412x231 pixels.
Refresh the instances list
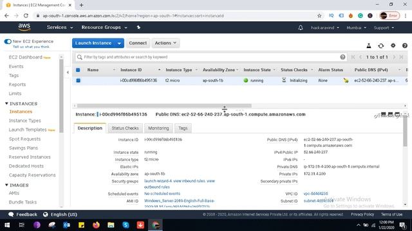coord(380,46)
